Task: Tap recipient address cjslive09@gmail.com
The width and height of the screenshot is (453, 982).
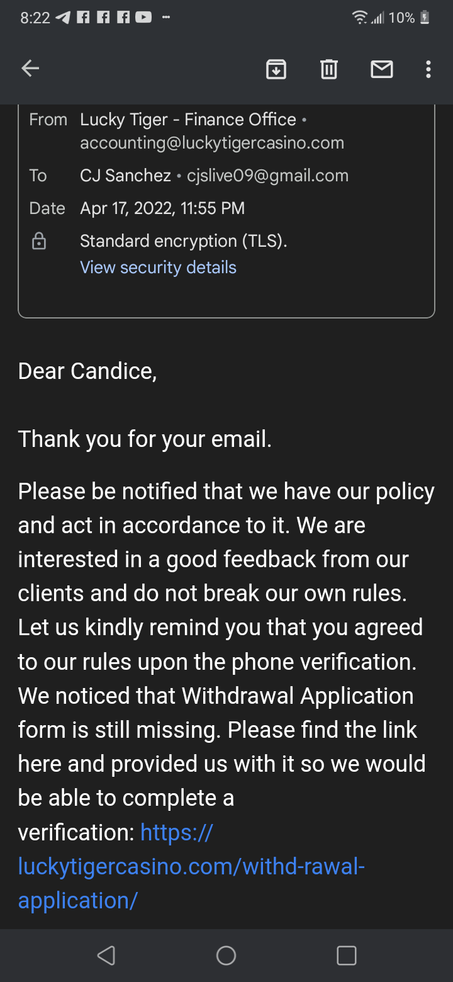Action: (267, 176)
